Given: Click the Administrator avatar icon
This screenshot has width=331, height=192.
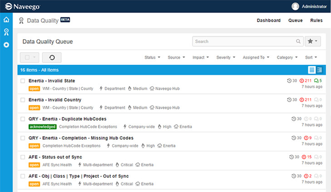Looking at the screenshot, I should tap(295, 6).
